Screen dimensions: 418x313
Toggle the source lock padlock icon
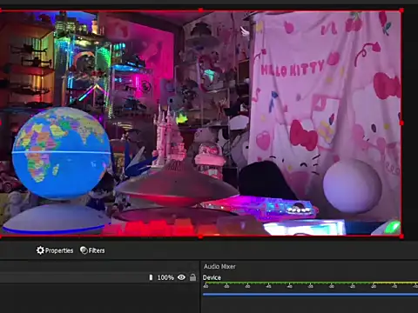pyautogui.click(x=192, y=277)
